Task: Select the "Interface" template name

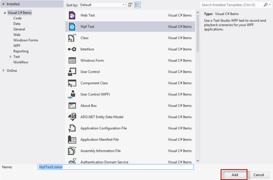Action: click(x=87, y=49)
